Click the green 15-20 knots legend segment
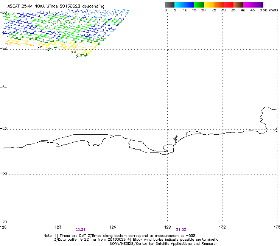Viewport: 280px width, 246px height. pyautogui.click(x=199, y=5)
